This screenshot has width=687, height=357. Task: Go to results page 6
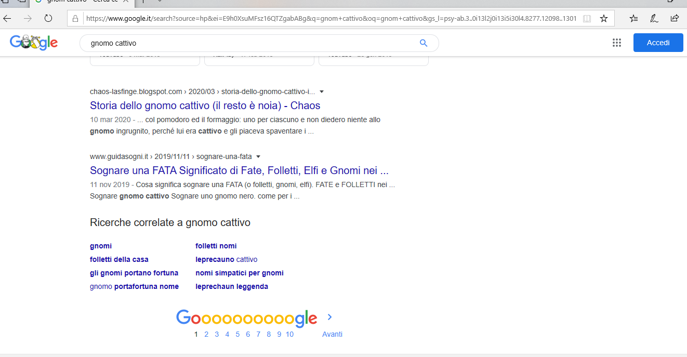248,334
